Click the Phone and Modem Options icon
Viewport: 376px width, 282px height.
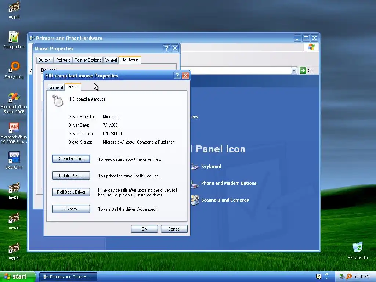[x=195, y=184]
